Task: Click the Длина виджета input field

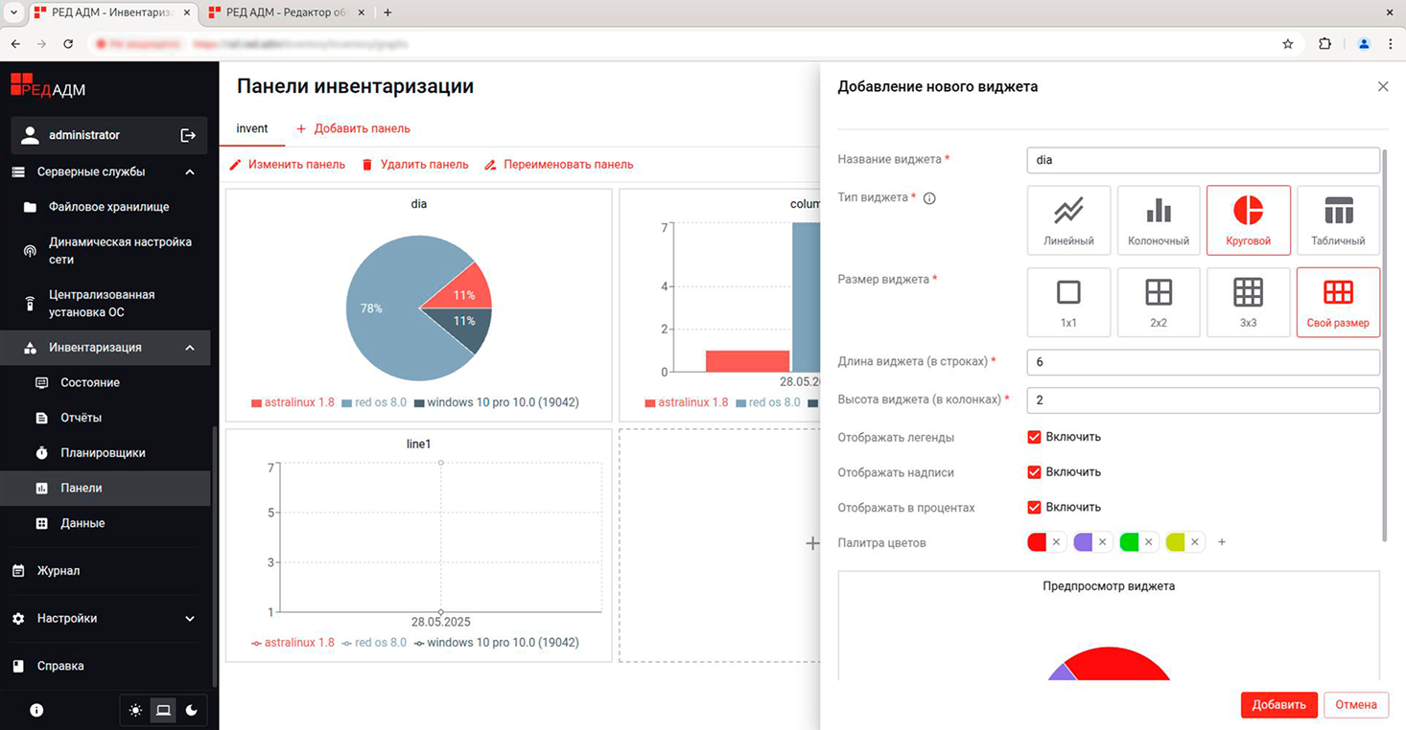Action: coord(1204,362)
